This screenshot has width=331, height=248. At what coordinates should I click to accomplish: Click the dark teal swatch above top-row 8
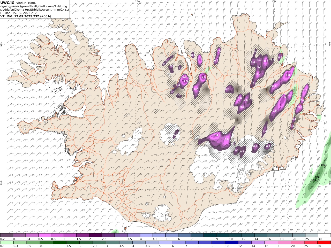point(210,235)
